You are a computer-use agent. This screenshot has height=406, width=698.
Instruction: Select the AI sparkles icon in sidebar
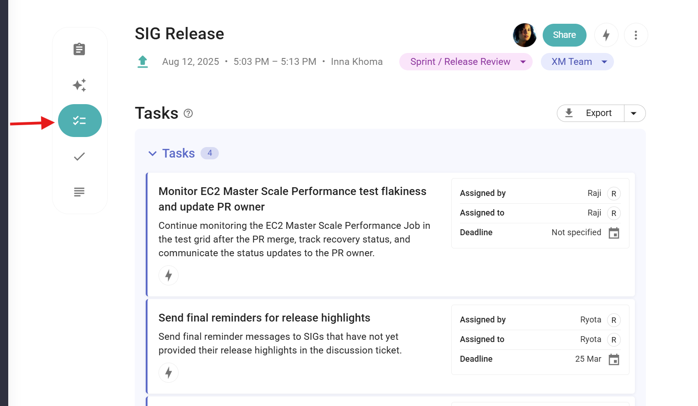point(79,85)
